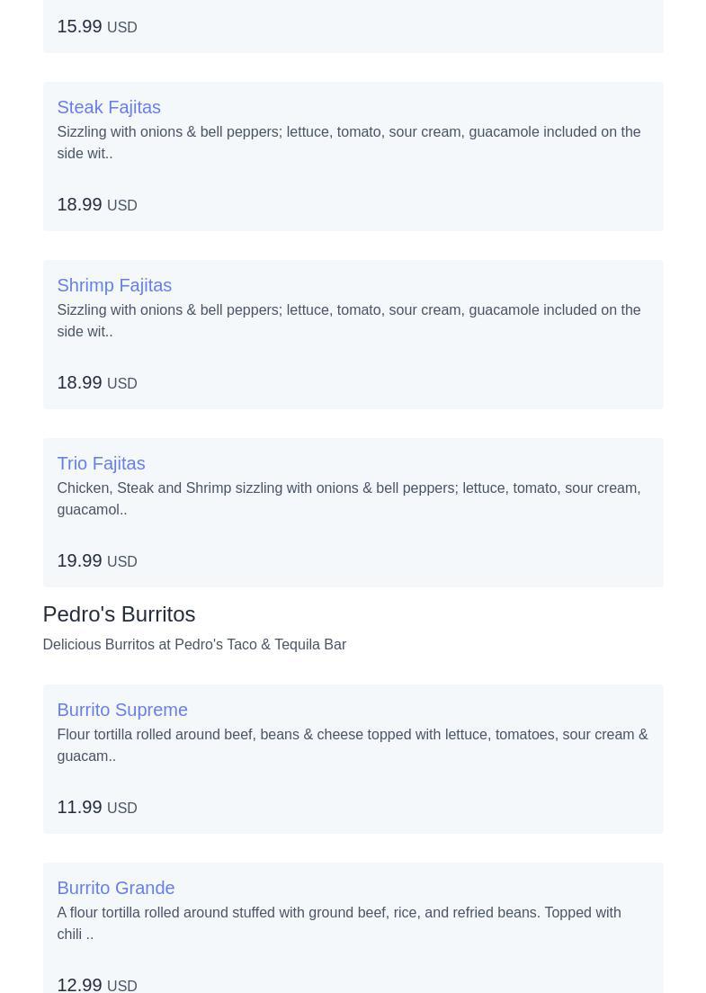
Task: Click the USD label beside the 11.99 price
Action: click(x=122, y=809)
